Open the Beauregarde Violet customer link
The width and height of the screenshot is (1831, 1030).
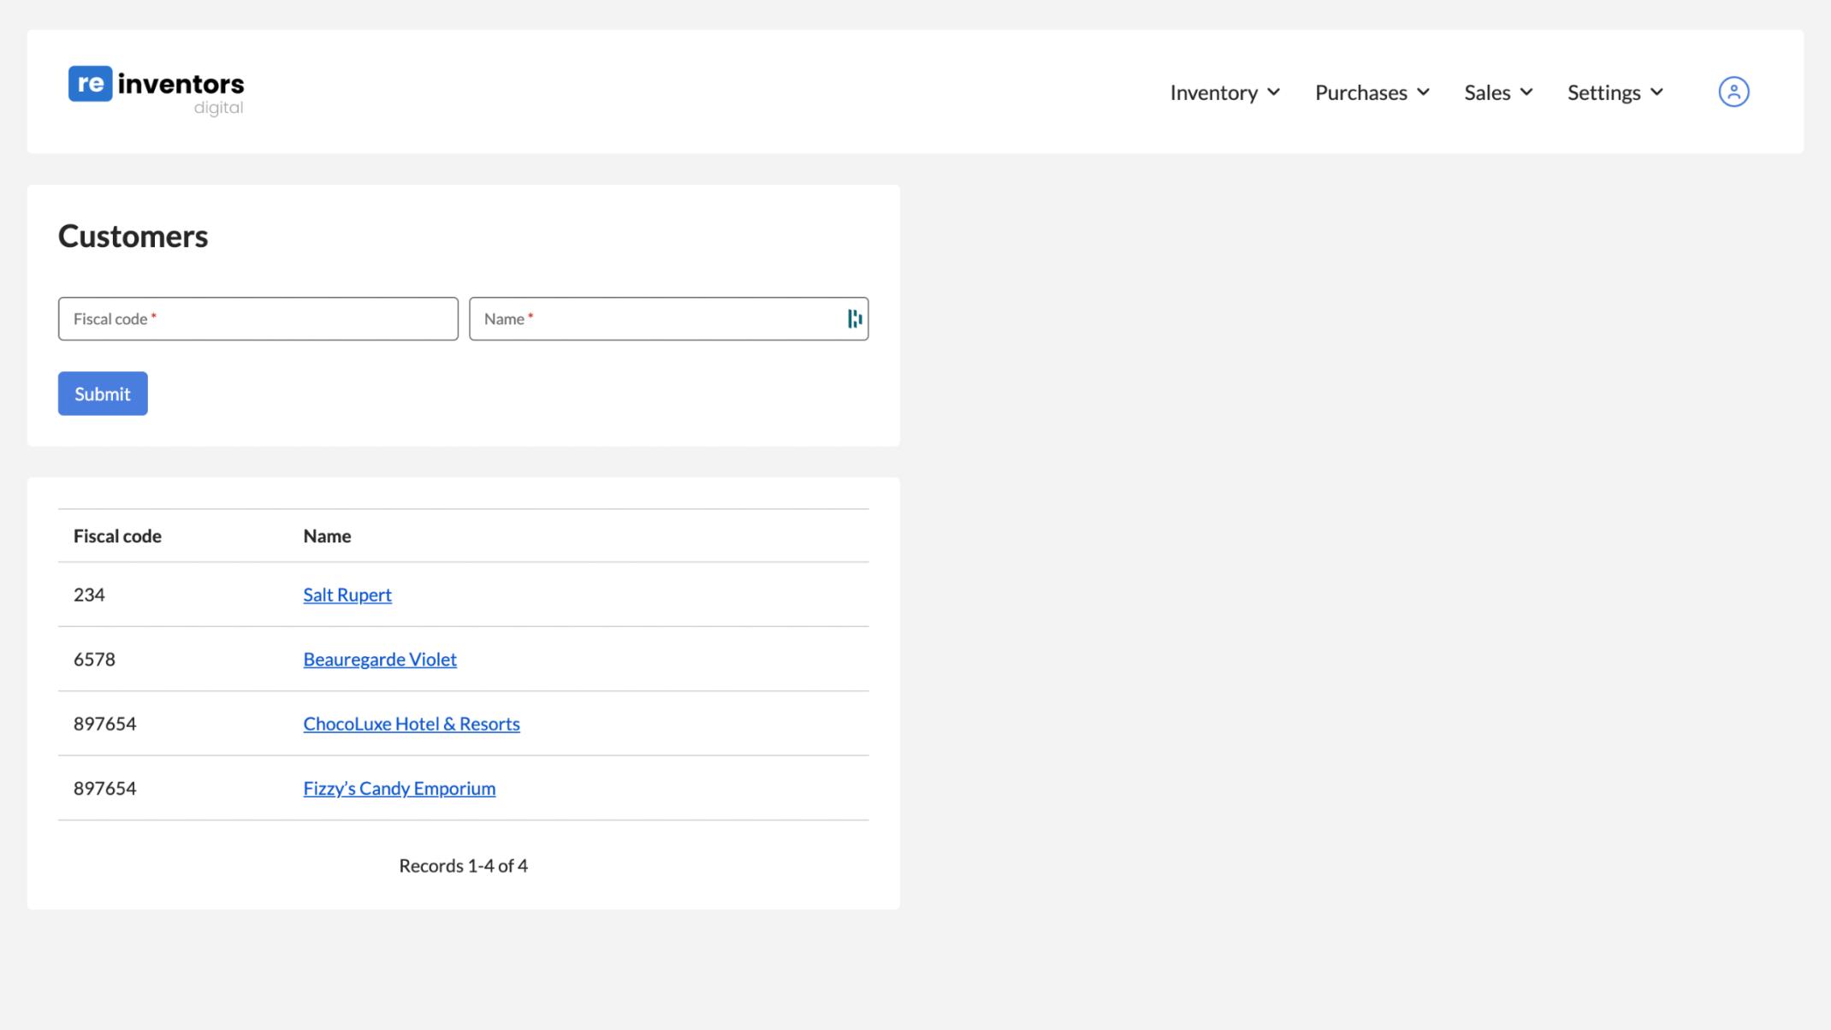tap(380, 659)
